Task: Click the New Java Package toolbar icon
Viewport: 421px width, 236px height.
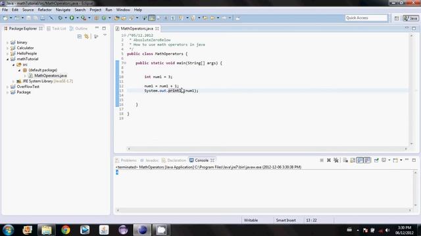Action: click(x=96, y=18)
